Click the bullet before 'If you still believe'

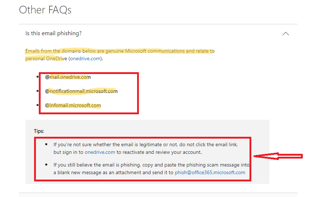46,165
